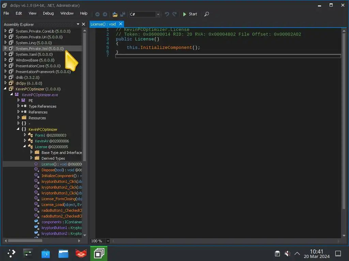Collapse the License class node
The image size is (349, 261).
pyautogui.click(x=25, y=146)
